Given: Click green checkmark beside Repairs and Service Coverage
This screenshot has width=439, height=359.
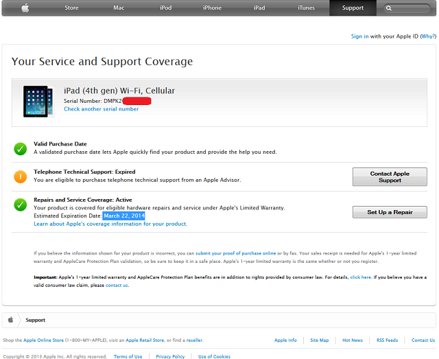Looking at the screenshot, I should pyautogui.click(x=20, y=205).
